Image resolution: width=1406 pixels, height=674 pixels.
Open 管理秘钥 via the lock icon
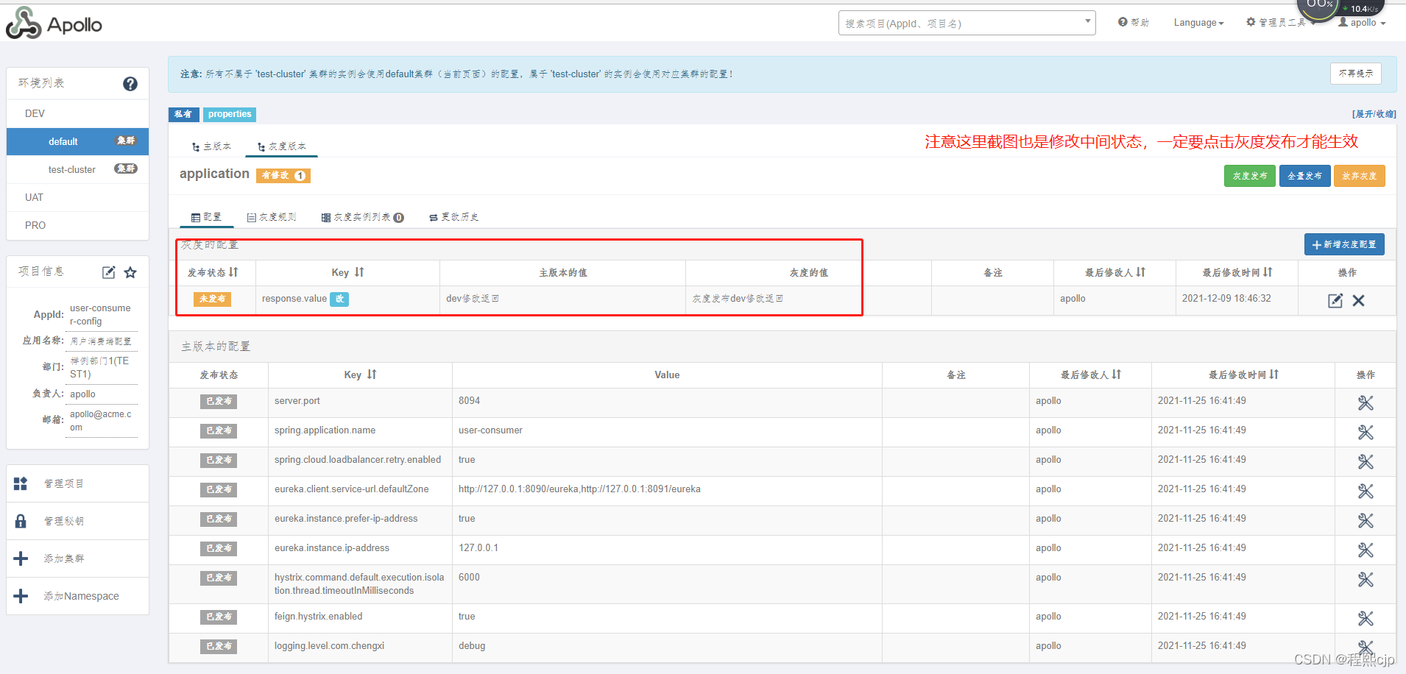[x=21, y=520]
